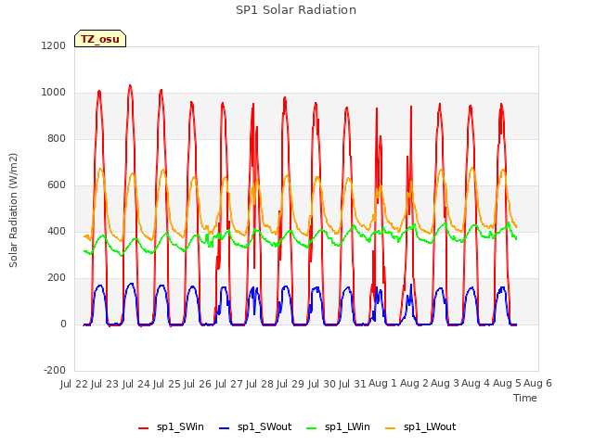This screenshot has width=594, height=445.
Task: Click the Aug 5 x-axis date label
Action: pos(507,384)
